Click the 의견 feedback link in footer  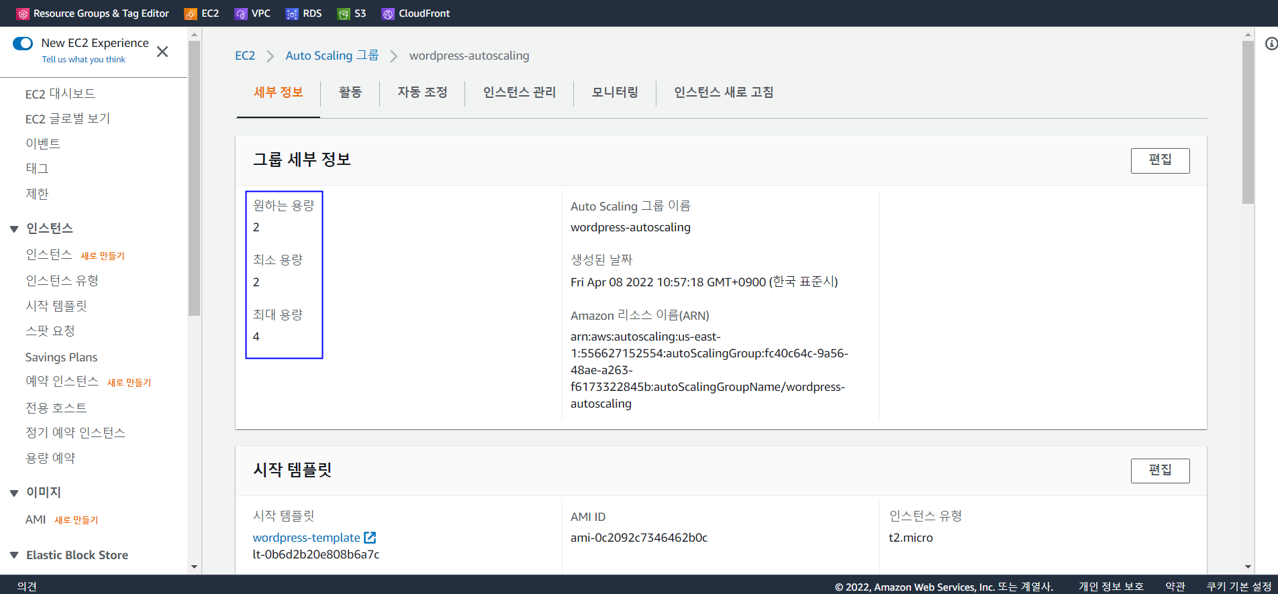pos(27,587)
